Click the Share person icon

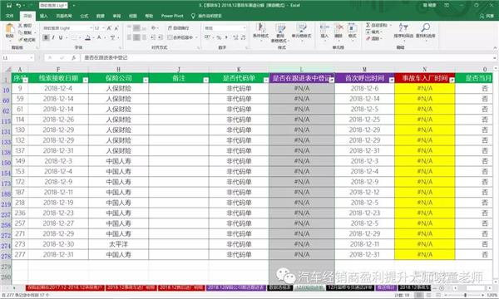482,16
